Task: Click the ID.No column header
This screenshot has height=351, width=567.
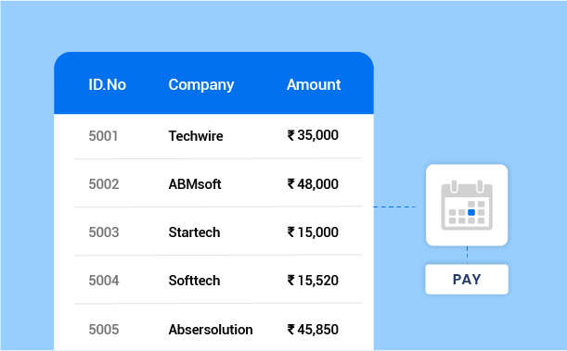Action: pos(108,85)
